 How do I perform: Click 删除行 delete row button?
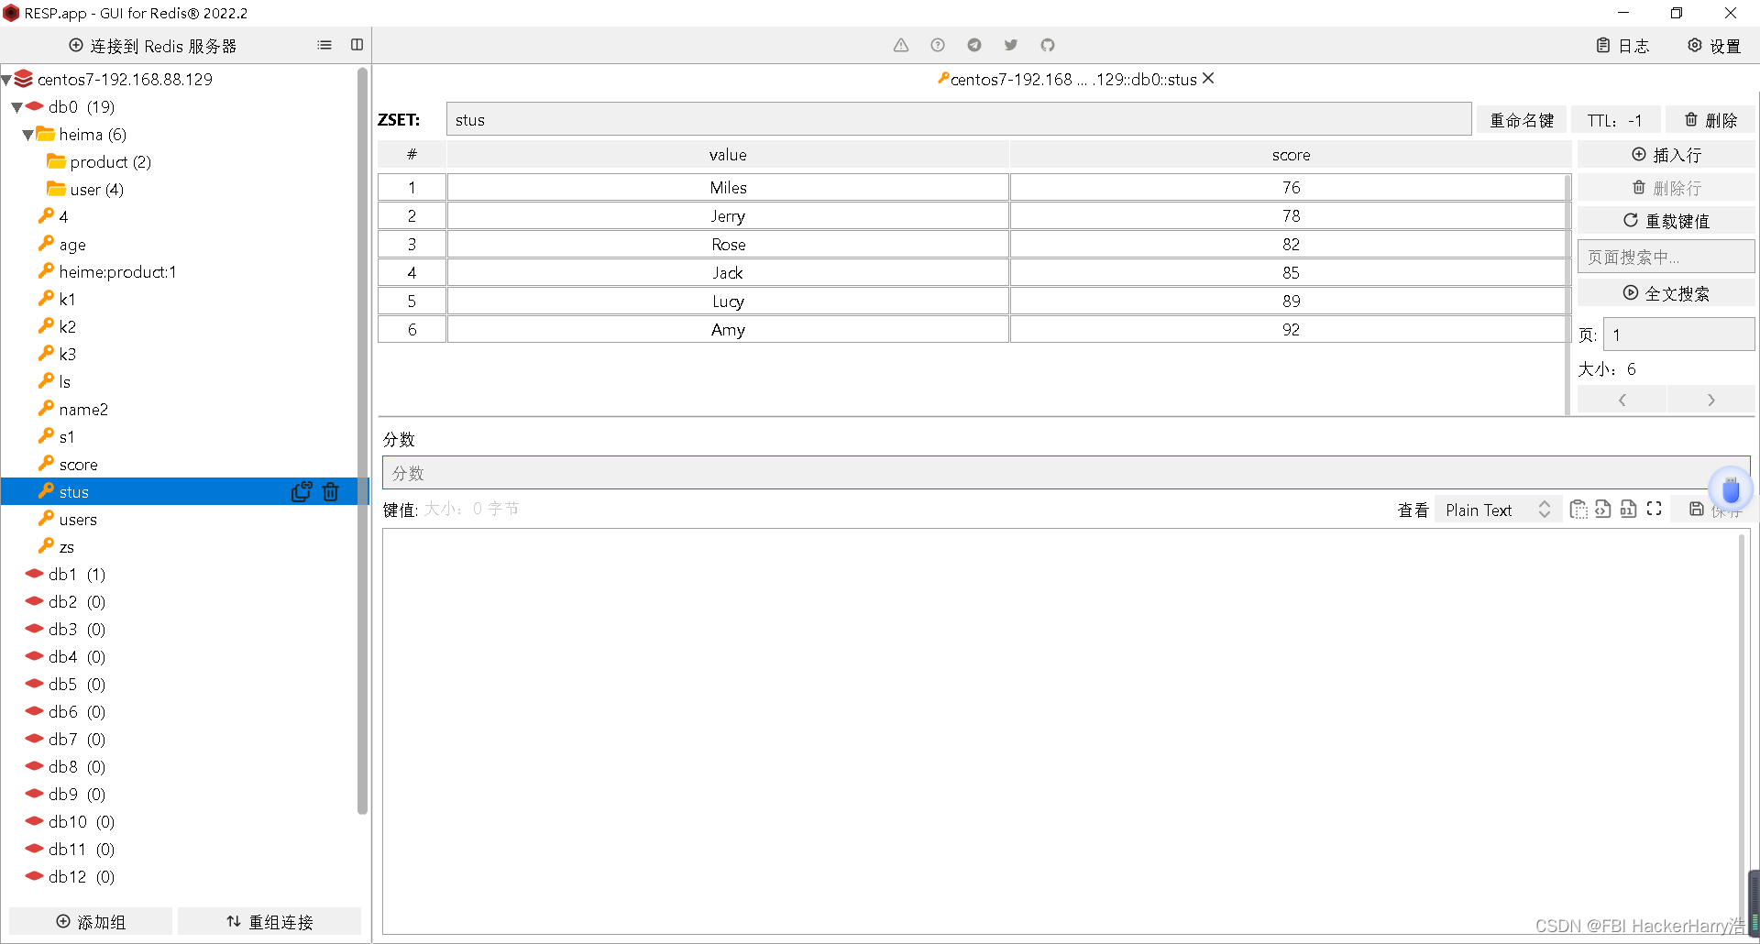1666,188
